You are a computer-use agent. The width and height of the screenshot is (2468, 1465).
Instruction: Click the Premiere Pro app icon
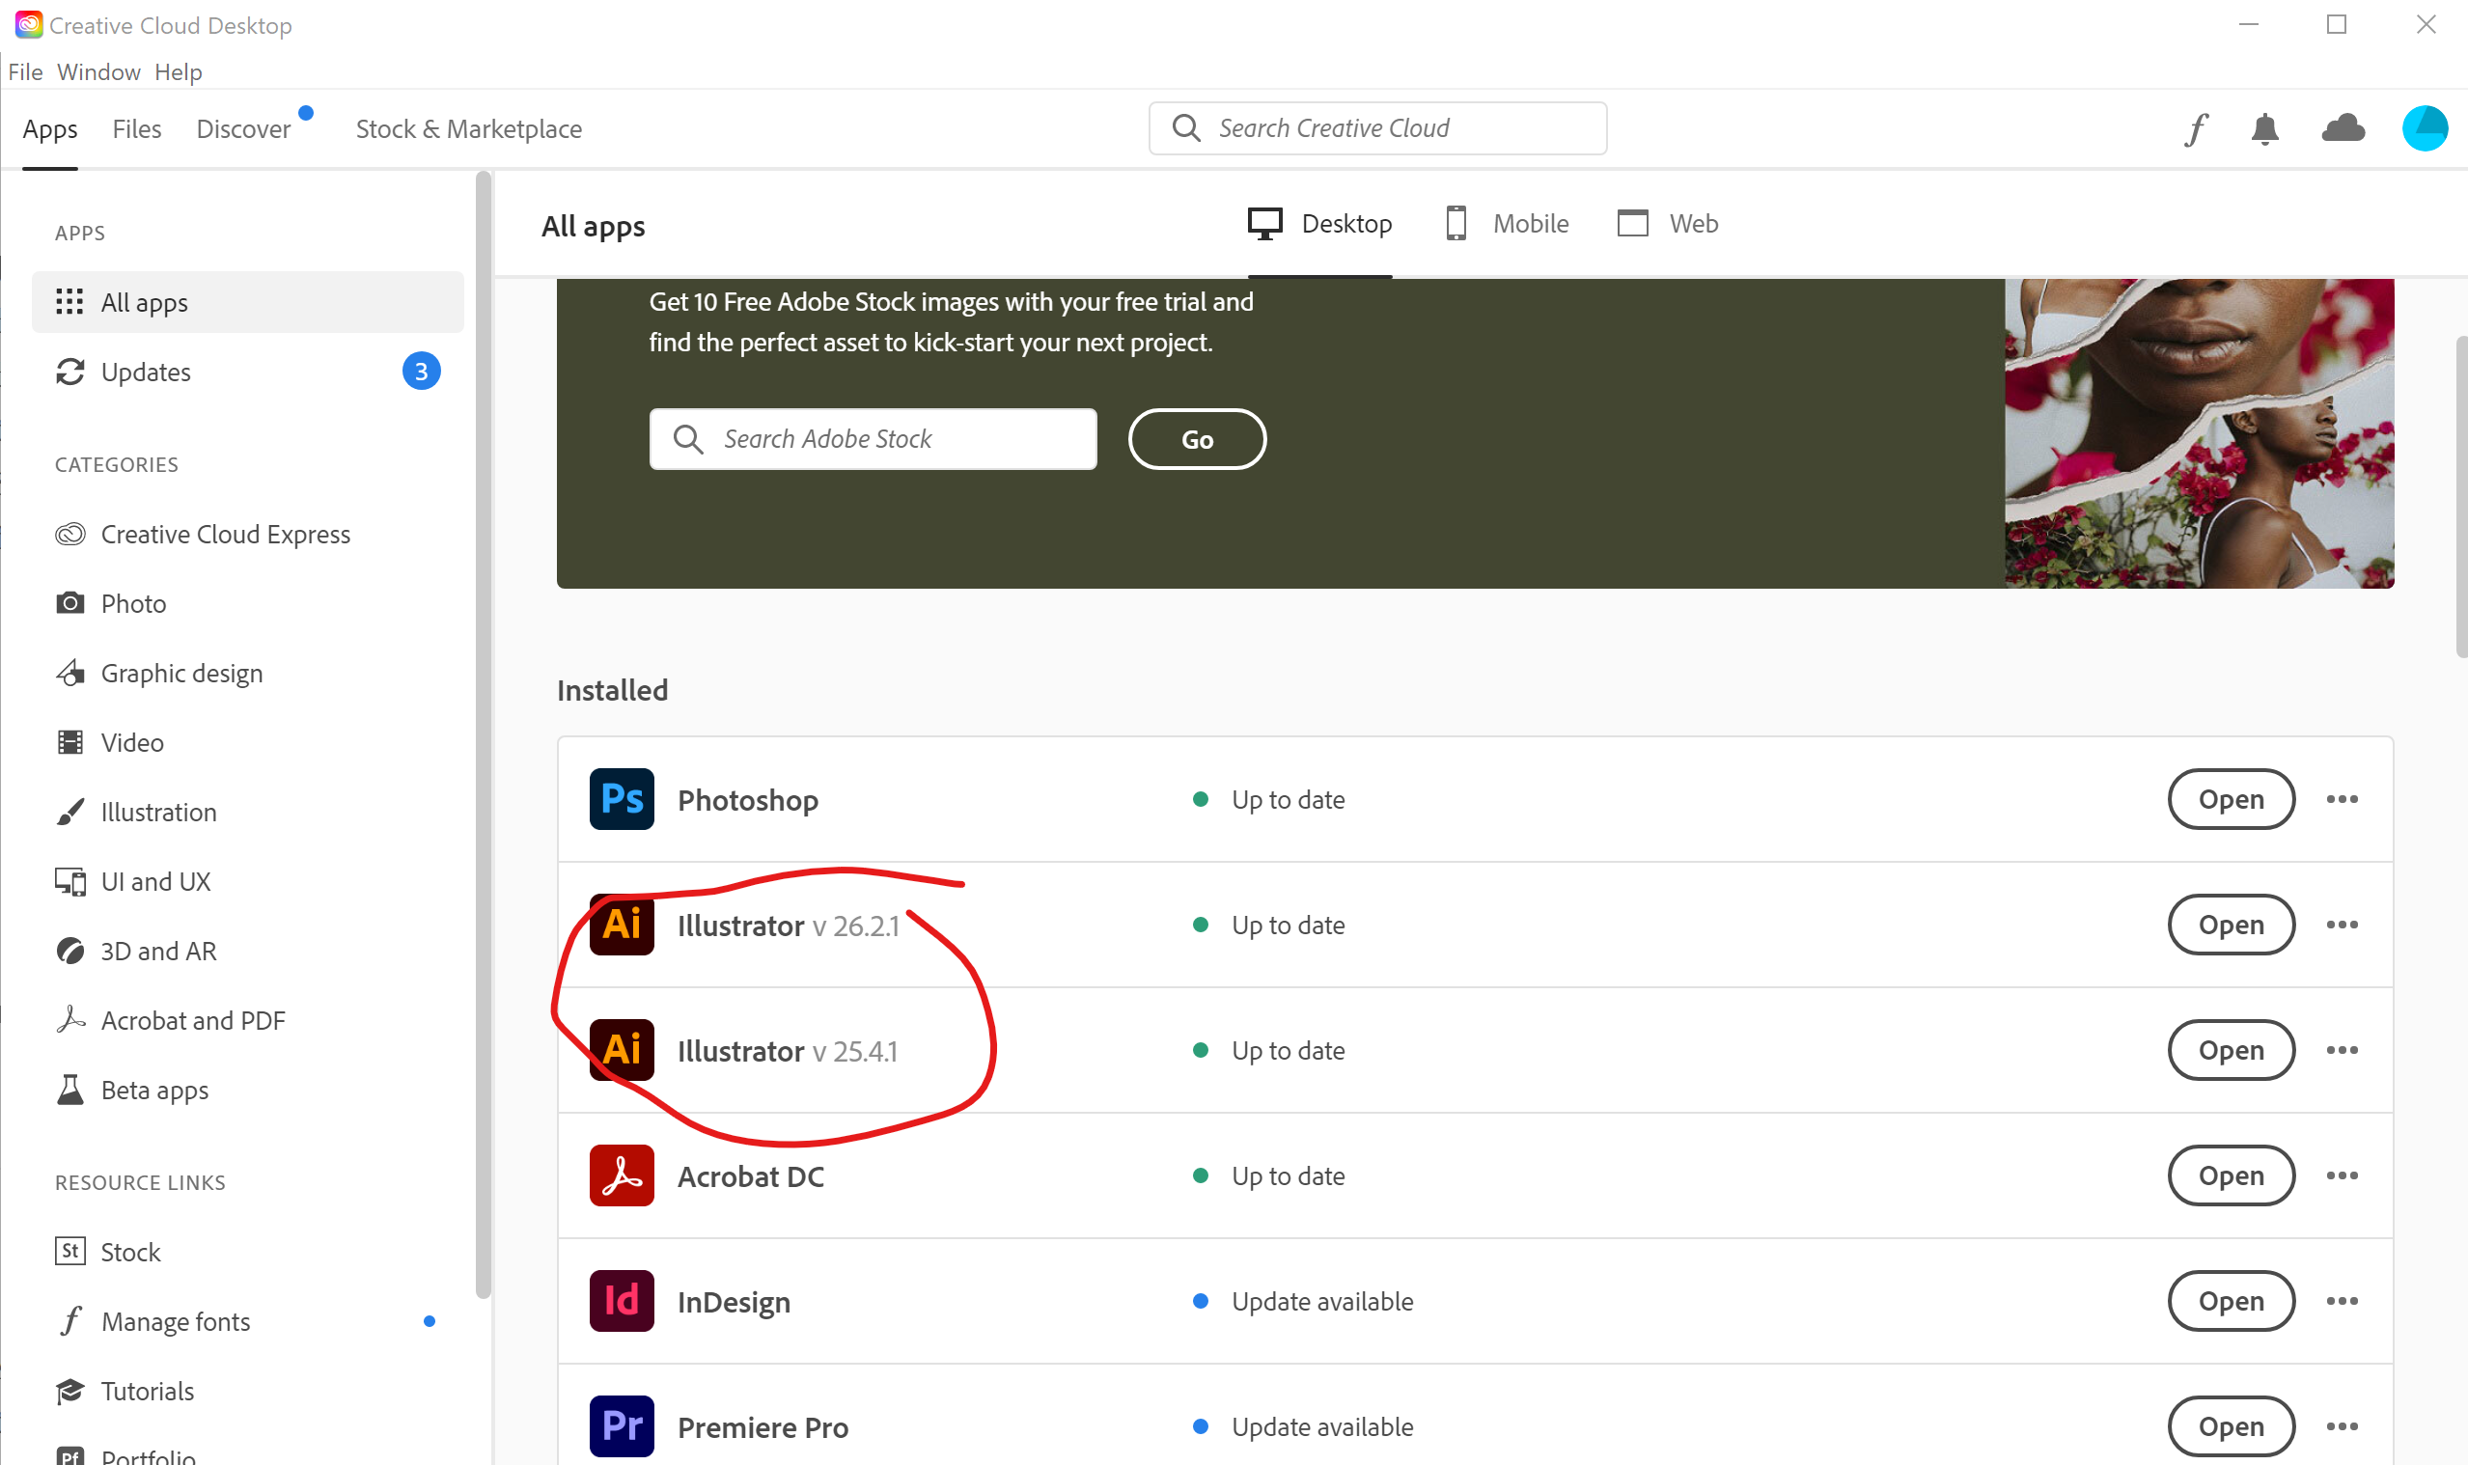[622, 1425]
